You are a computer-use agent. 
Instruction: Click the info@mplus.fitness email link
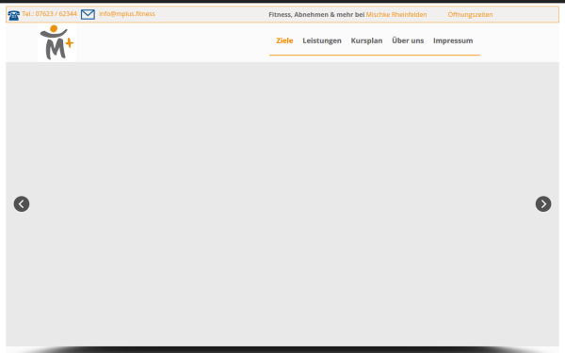pos(127,14)
